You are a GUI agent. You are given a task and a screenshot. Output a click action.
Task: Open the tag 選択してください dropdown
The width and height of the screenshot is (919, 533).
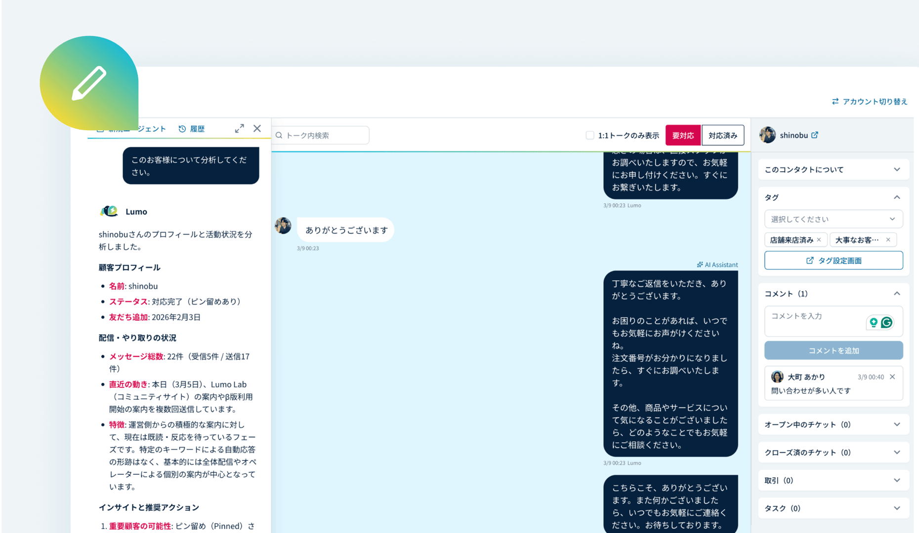(x=833, y=219)
